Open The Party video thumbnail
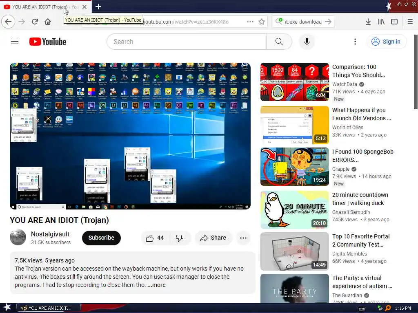This screenshot has width=418, height=313. point(295,289)
